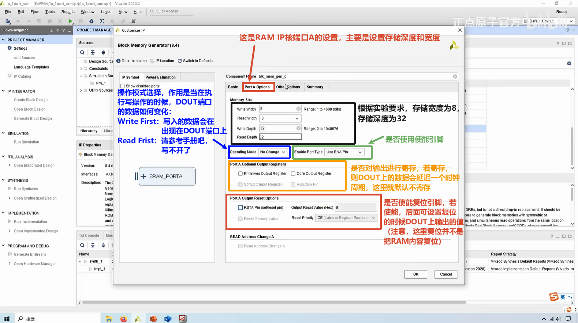Image resolution: width=578 pixels, height=323 pixels.
Task: Switch to the Basic tab
Action: pos(233,87)
